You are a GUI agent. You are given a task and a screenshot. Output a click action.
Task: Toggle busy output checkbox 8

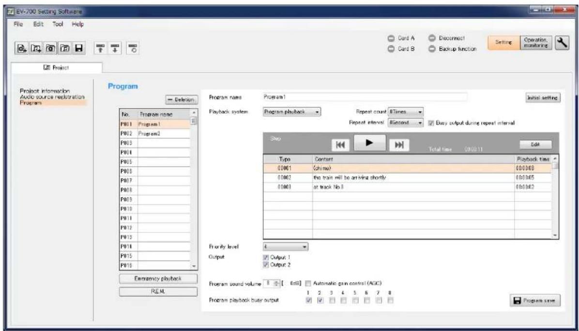point(390,301)
